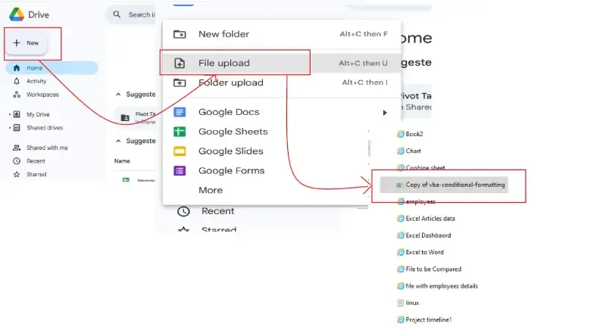606x330 pixels.
Task: Open Google Docs submenu arrow
Action: (385, 112)
